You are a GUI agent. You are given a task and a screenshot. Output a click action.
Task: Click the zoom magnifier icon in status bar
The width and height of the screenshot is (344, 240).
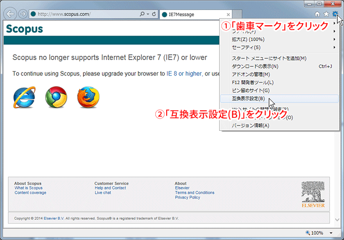[307, 232]
